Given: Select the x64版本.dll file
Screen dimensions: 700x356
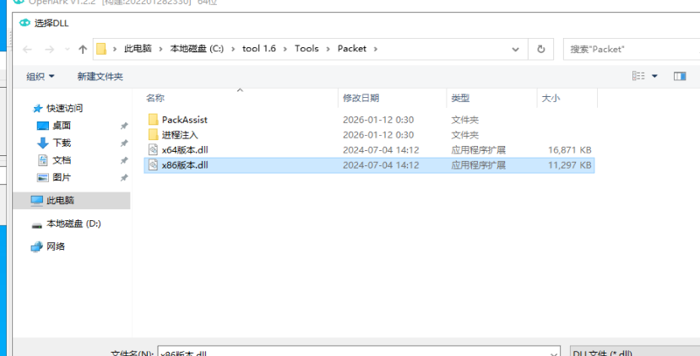Looking at the screenshot, I should point(184,150).
